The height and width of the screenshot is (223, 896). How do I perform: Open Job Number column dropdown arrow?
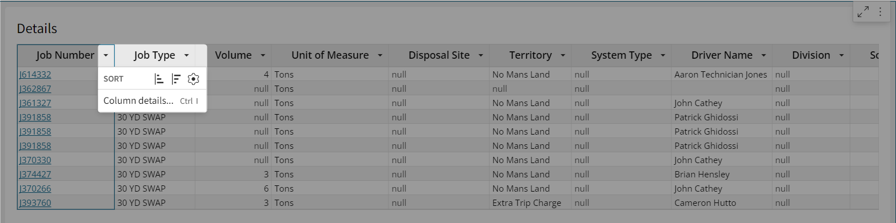[106, 55]
